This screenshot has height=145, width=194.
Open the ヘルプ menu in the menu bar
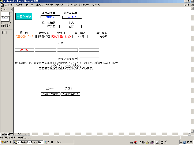point(96,5)
